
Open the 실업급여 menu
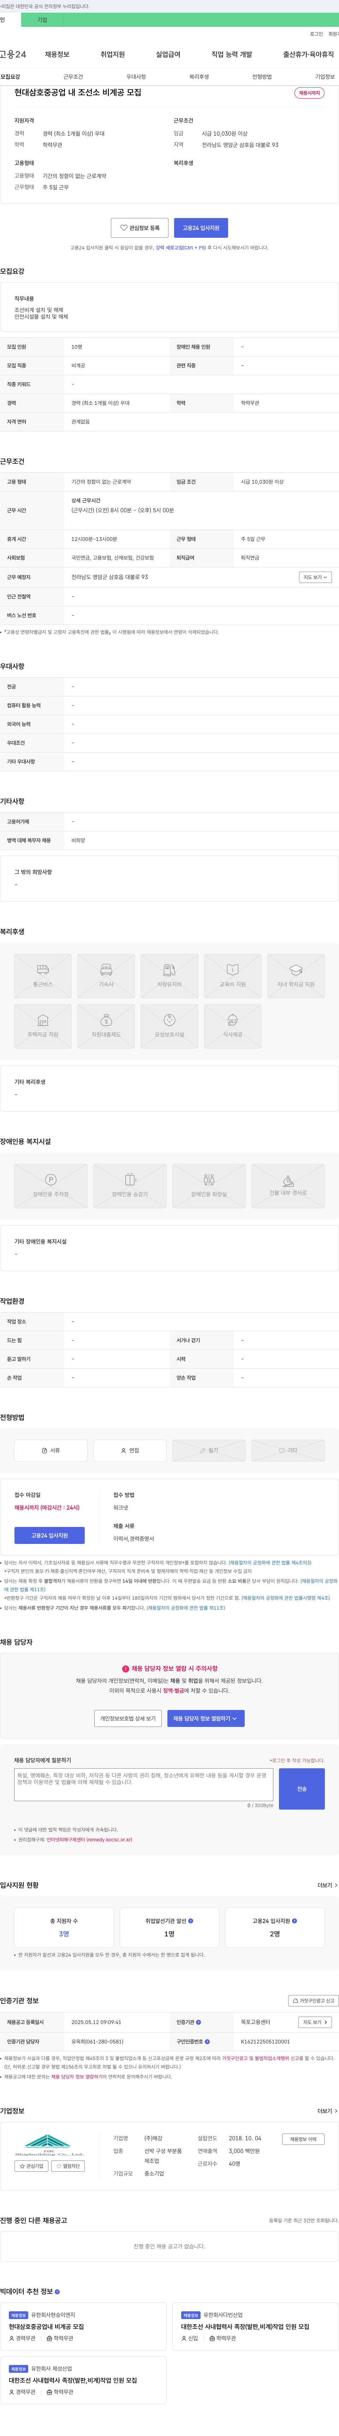[168, 55]
